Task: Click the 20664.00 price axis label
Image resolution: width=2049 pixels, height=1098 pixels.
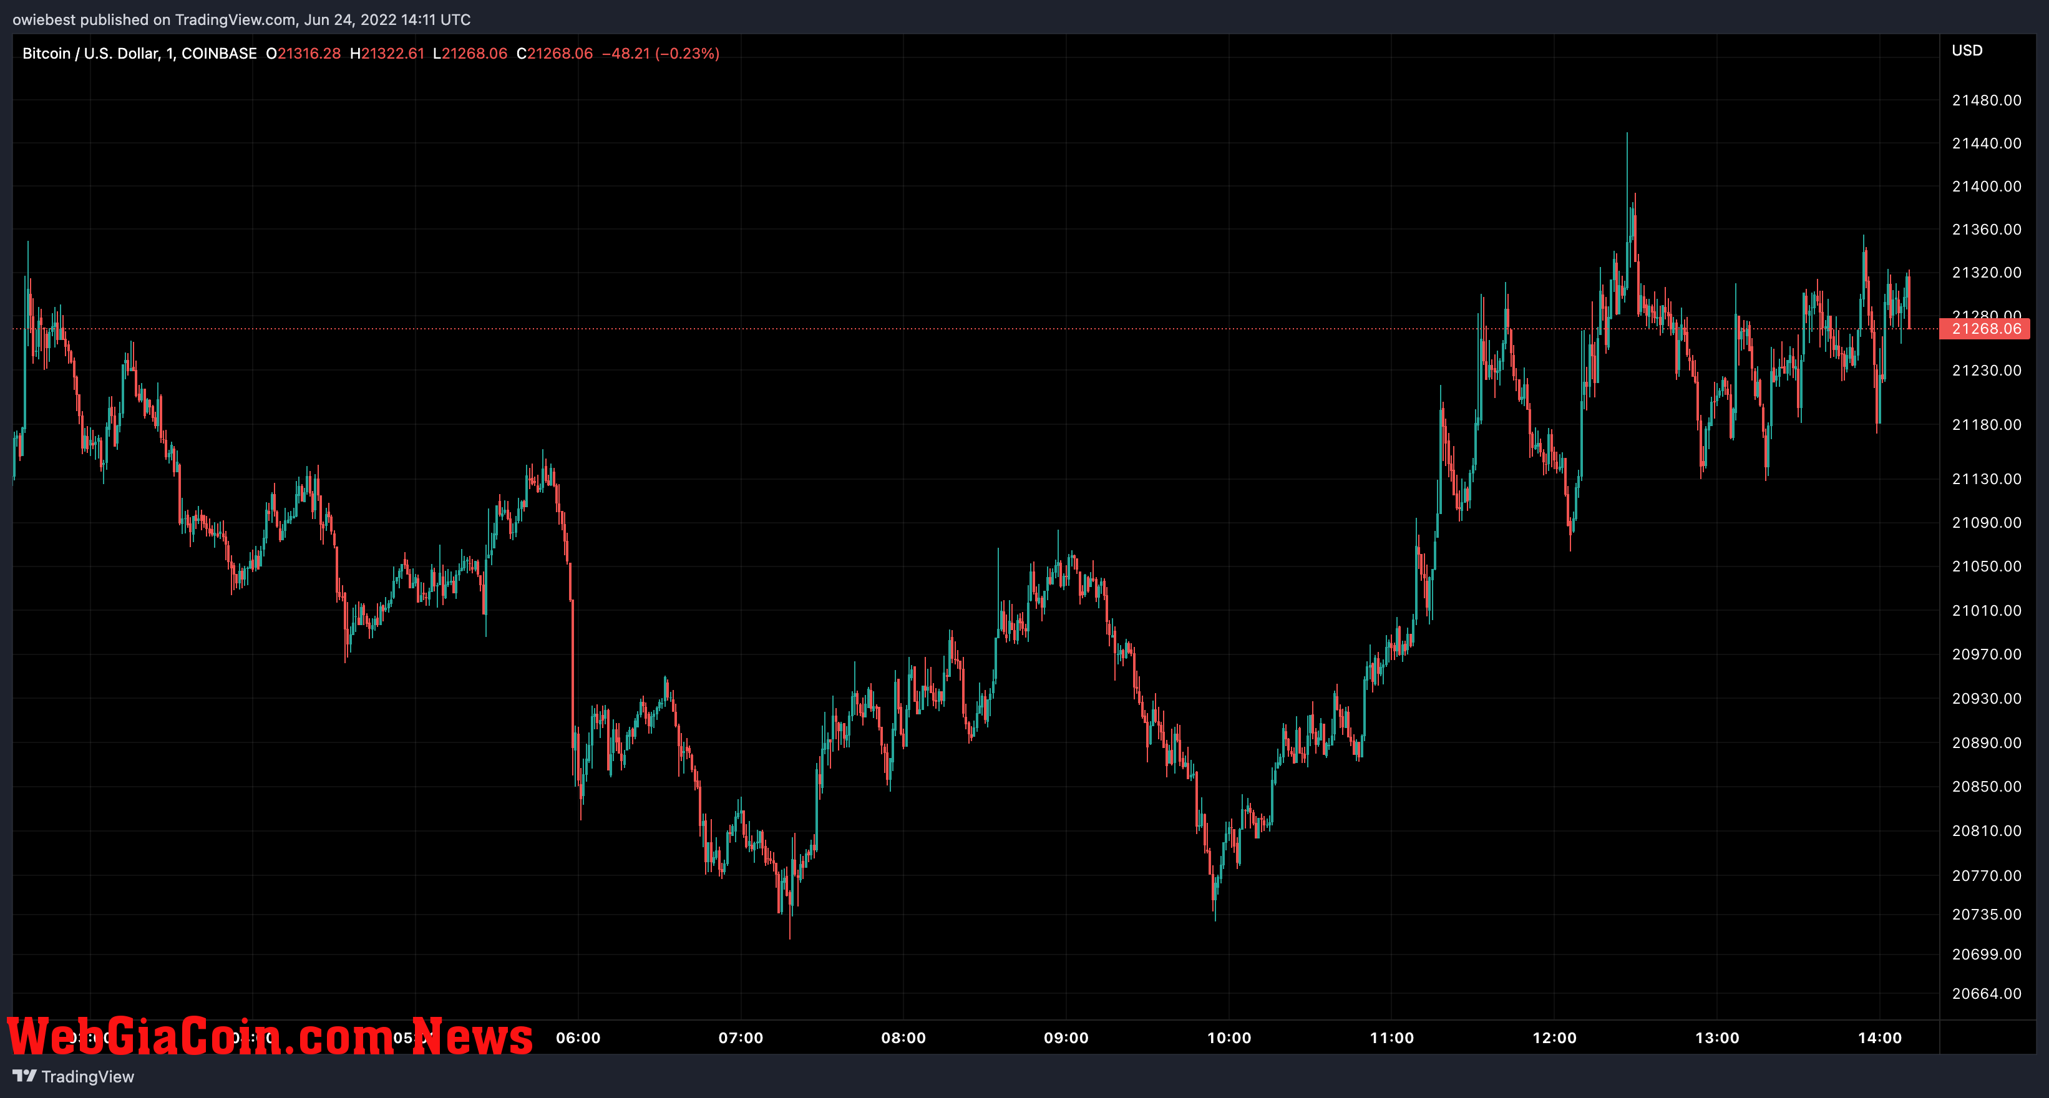Action: tap(1986, 994)
